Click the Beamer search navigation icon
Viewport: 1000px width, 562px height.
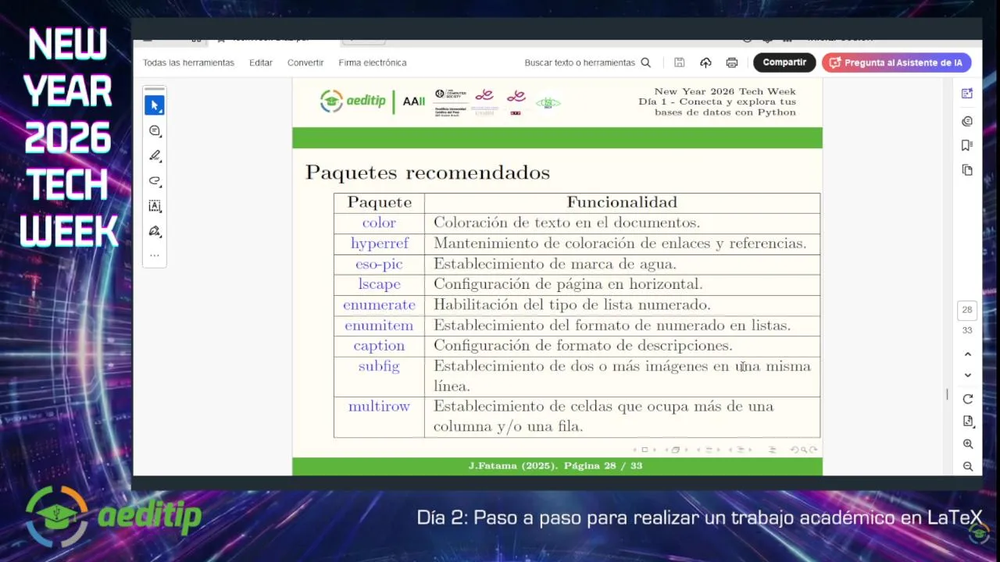(803, 450)
